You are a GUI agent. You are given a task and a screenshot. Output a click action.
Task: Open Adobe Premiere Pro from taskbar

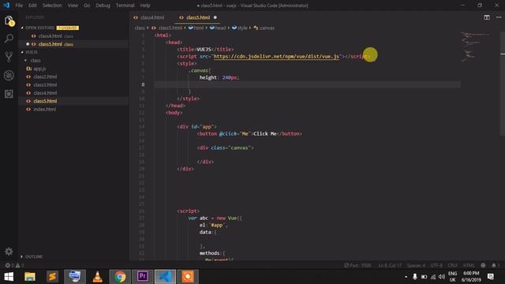142,277
